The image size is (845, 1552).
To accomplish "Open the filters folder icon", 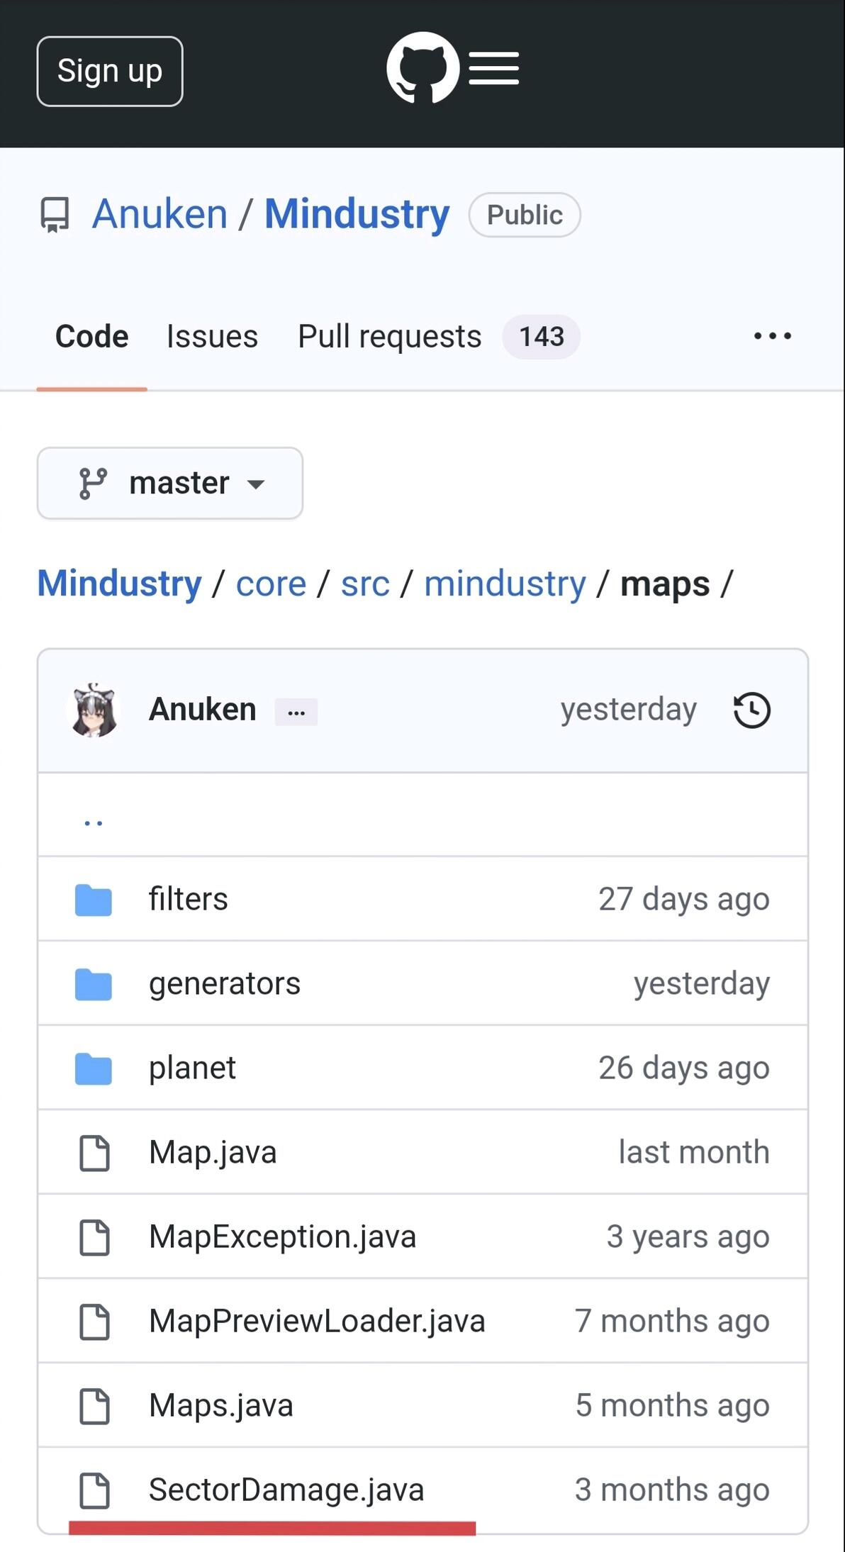I will click(x=94, y=900).
